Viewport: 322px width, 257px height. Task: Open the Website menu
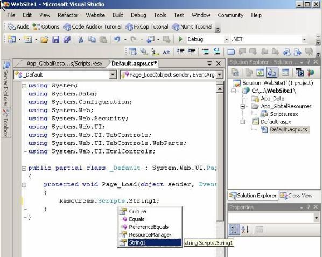click(x=95, y=15)
